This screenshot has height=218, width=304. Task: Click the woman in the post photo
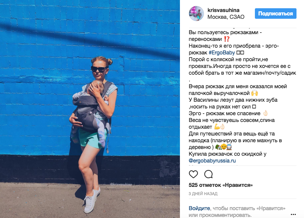(x=93, y=134)
